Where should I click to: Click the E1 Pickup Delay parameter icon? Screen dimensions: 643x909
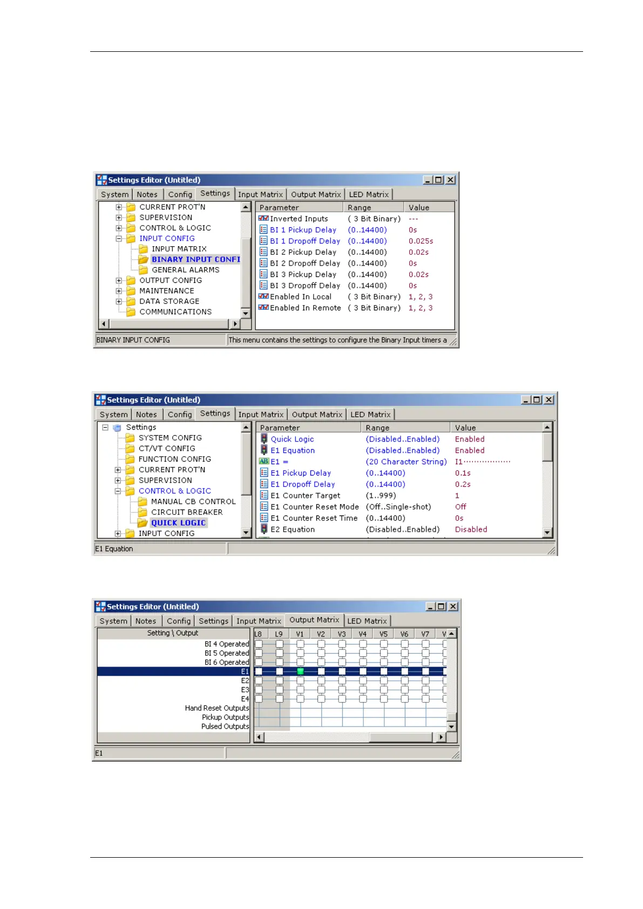(264, 473)
